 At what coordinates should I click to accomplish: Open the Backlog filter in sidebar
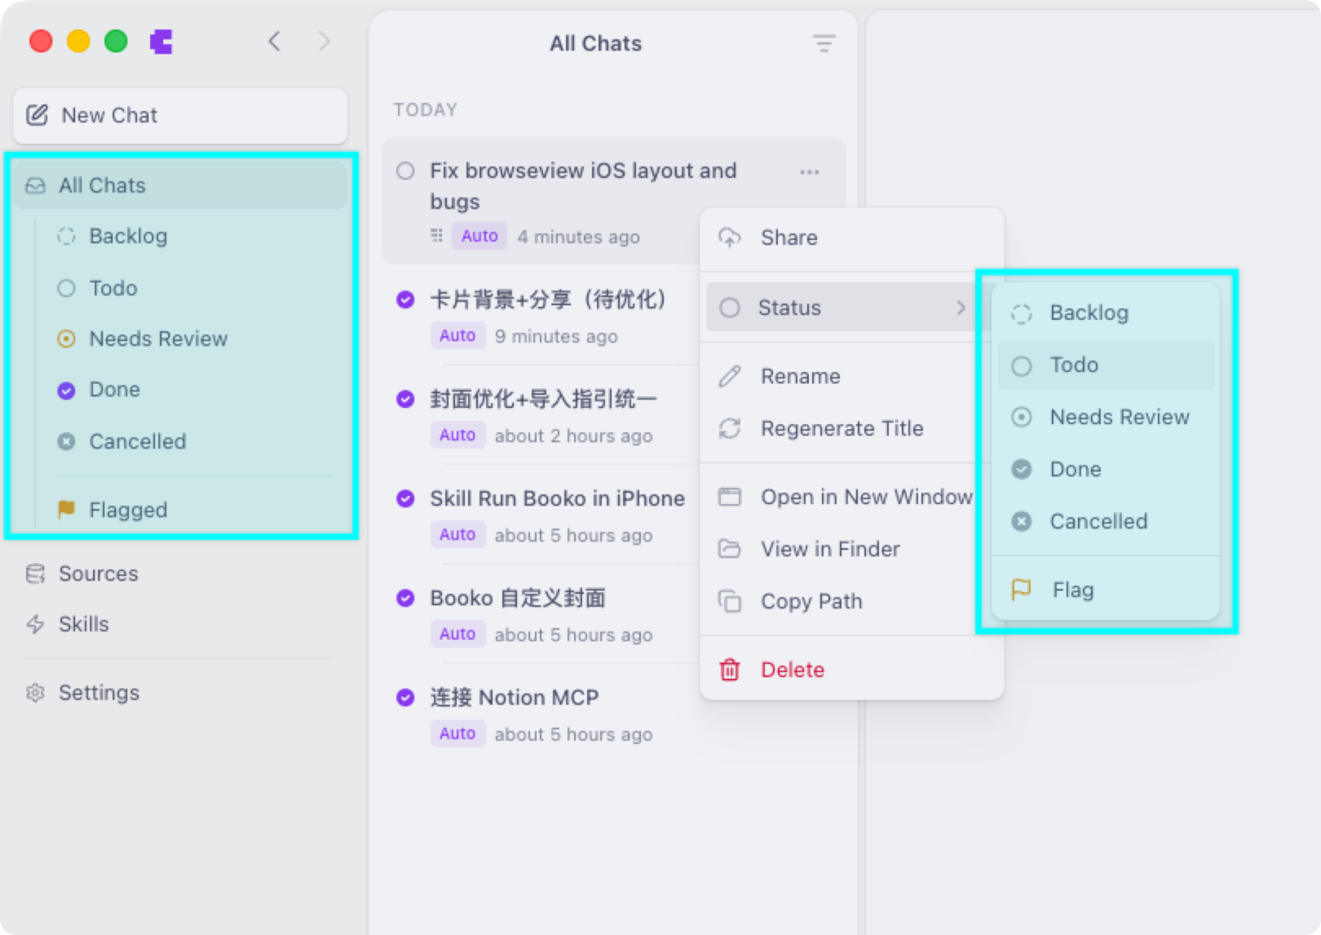[x=128, y=236]
